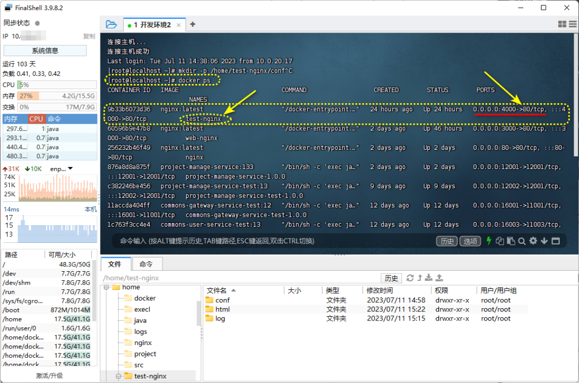
Task: Sort processes by 内存 column
Action: click(15, 119)
